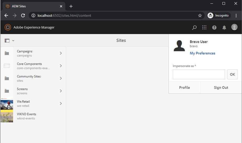Go back with browser back arrow
The image size is (242, 143).
[x=6, y=15]
